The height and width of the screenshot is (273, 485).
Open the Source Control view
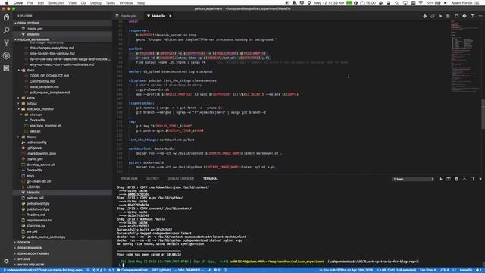6,43
